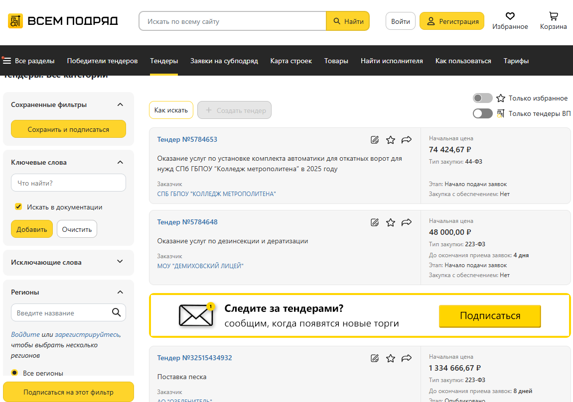Star tender №5784653 as favorite

pos(391,140)
